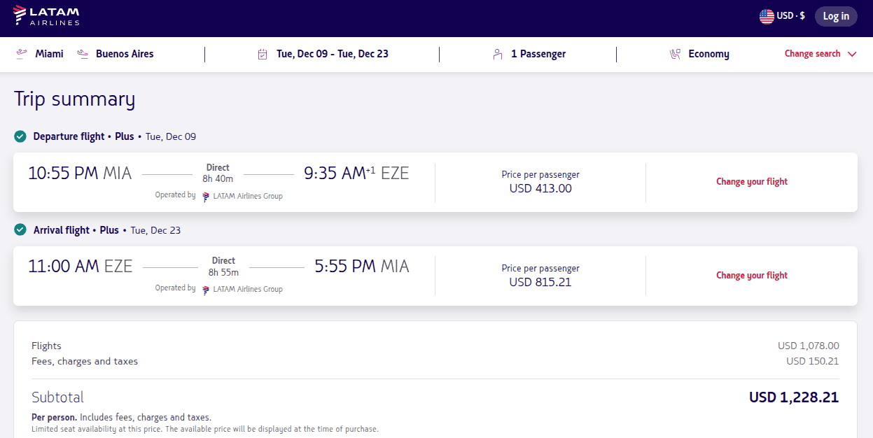Click the green checkmark beside Departure flight
The image size is (873, 438).
tap(20, 136)
